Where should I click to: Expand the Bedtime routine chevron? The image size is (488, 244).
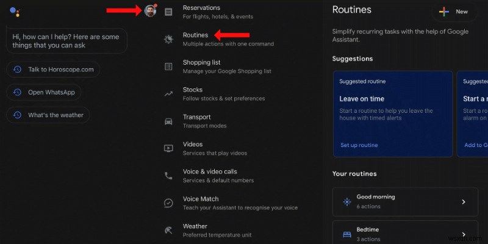coord(463,234)
